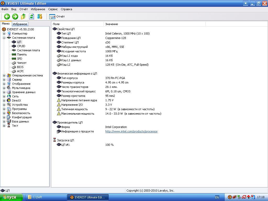Expand the Хранение данных node
Screen dimensions: 268x201
tap(4, 92)
